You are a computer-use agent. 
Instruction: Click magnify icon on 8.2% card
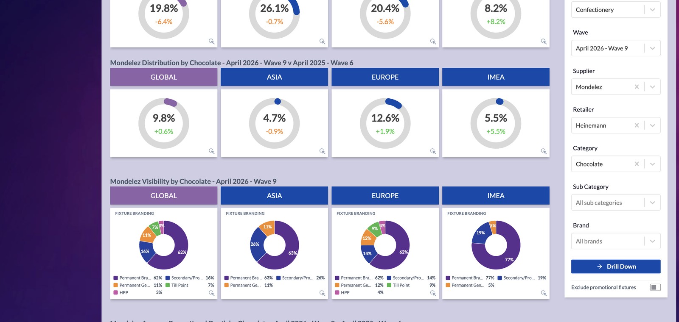tap(544, 42)
